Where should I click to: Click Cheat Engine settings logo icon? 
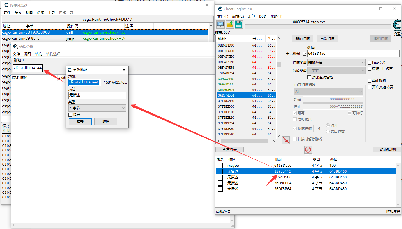click(x=397, y=25)
